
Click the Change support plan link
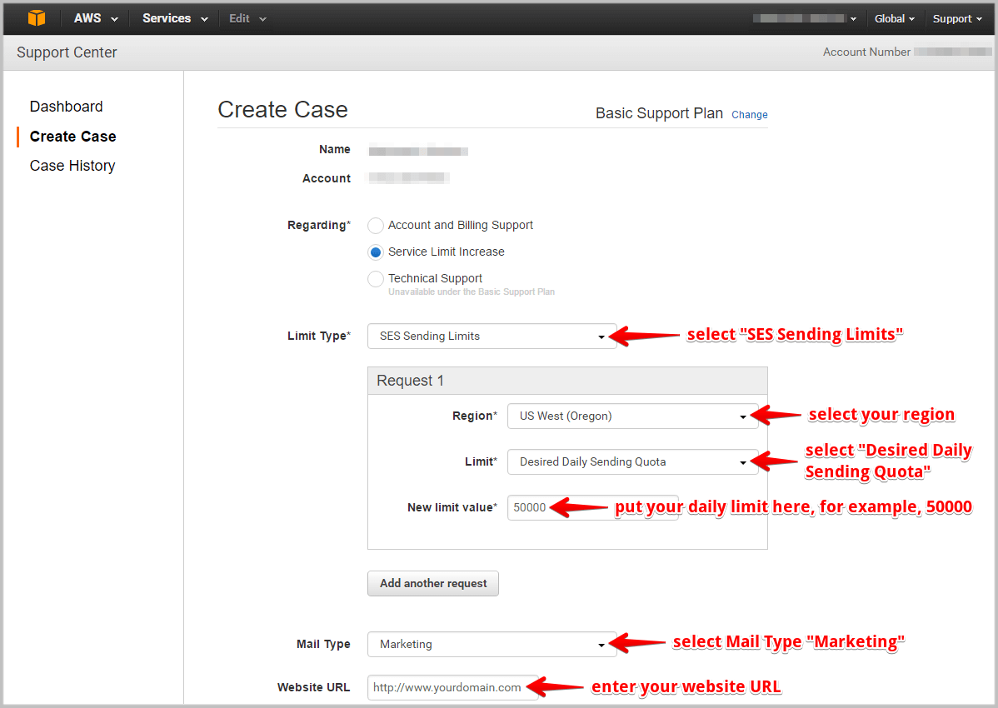tap(749, 114)
